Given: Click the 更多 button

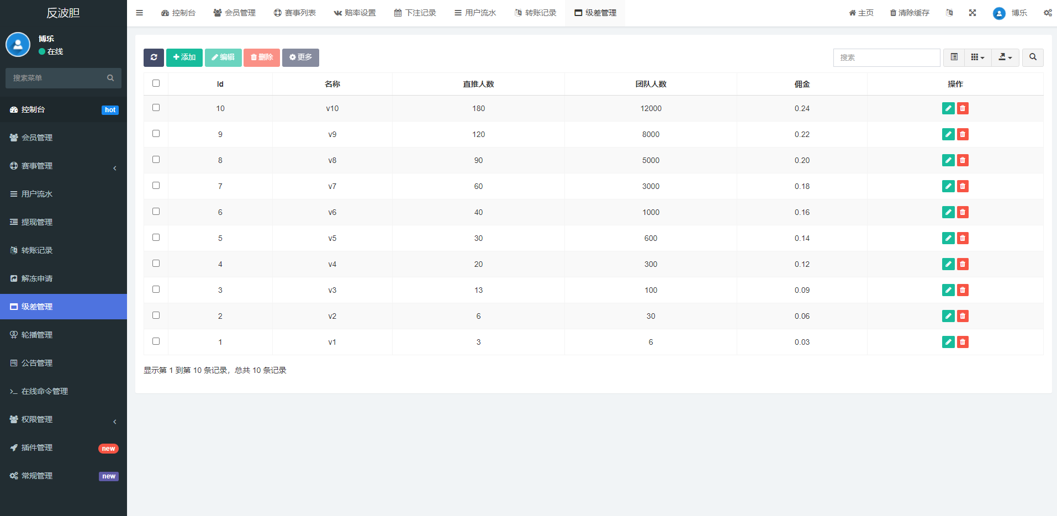Looking at the screenshot, I should point(300,57).
